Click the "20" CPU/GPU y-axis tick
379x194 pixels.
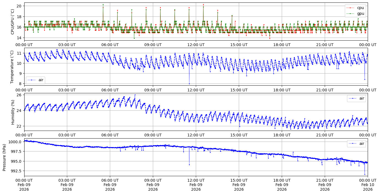(19, 6)
